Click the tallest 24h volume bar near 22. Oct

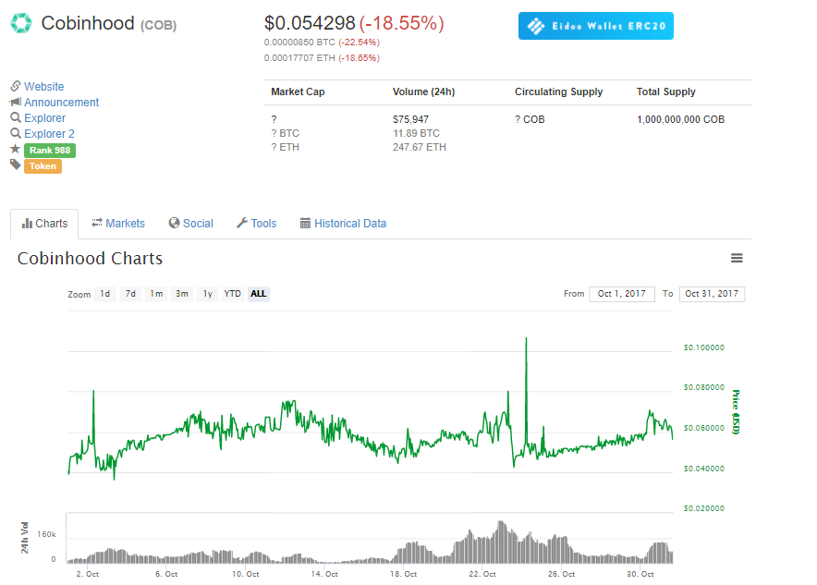click(x=501, y=542)
